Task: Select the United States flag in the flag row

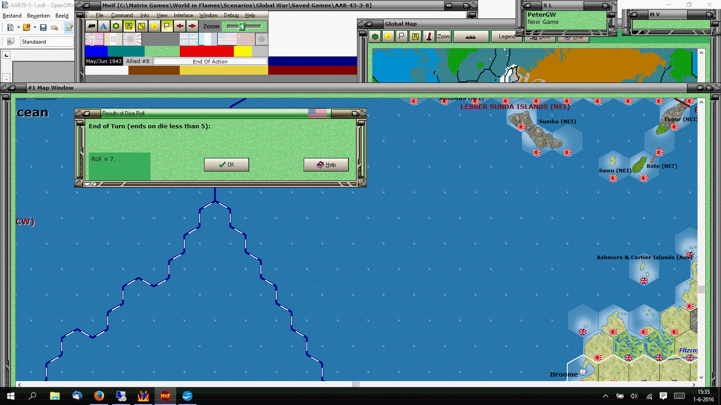Action: [x=227, y=39]
